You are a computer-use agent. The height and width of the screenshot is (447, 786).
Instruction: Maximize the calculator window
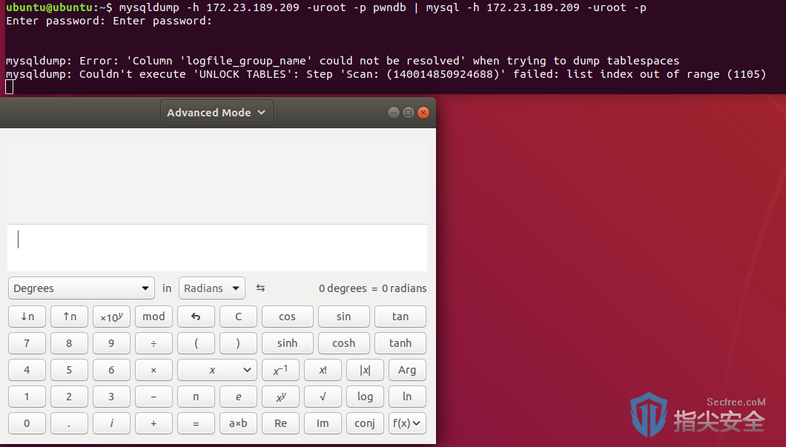[409, 112]
